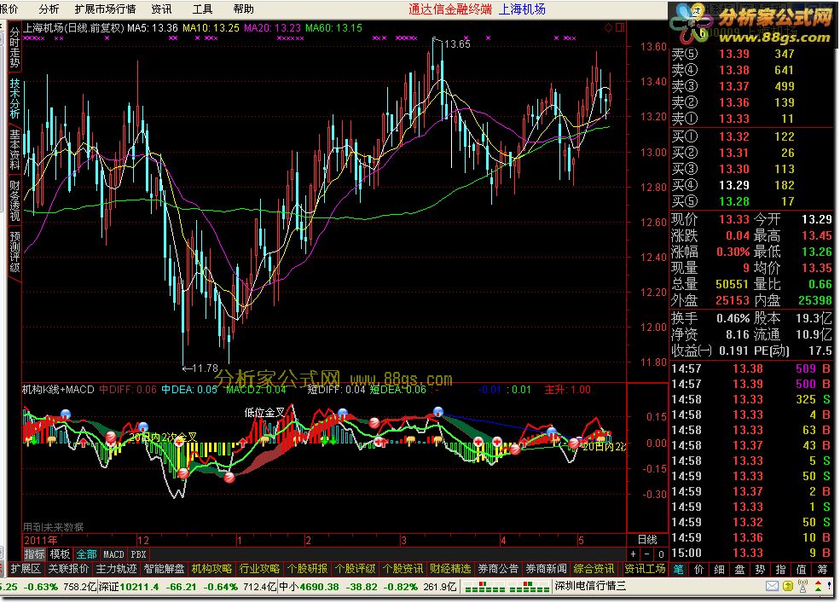This screenshot has height=603, width=840.
Task: Open 智能解盘 panel
Action: pos(164,569)
